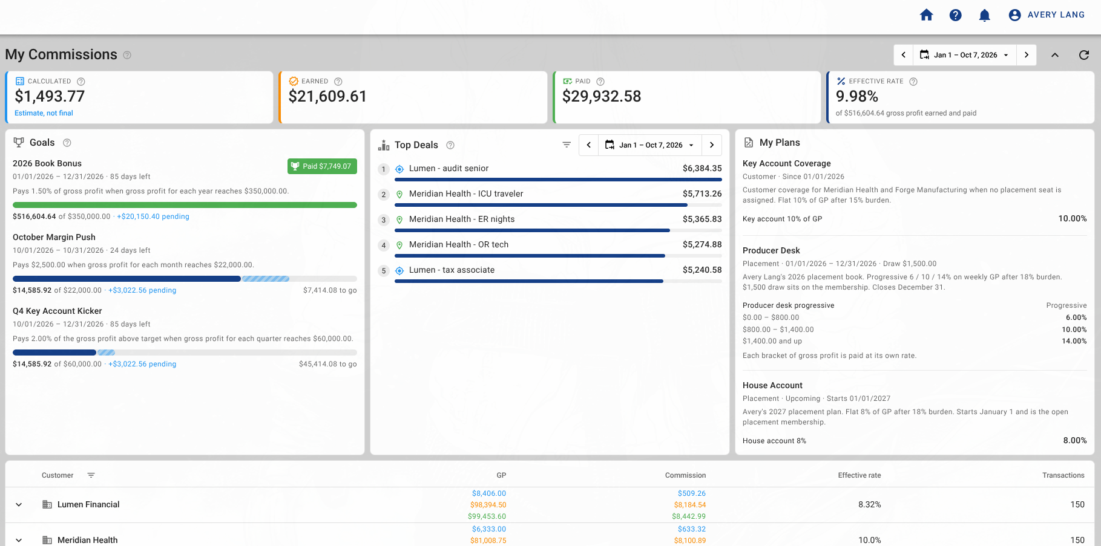Click October Margin Push pending amount

tap(142, 290)
